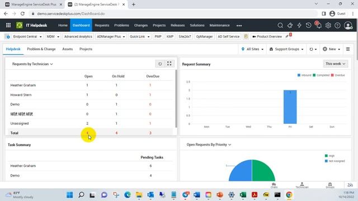This screenshot has width=358, height=201.
Task: Open the Groups icon in the bottom bar
Action: tap(330, 185)
